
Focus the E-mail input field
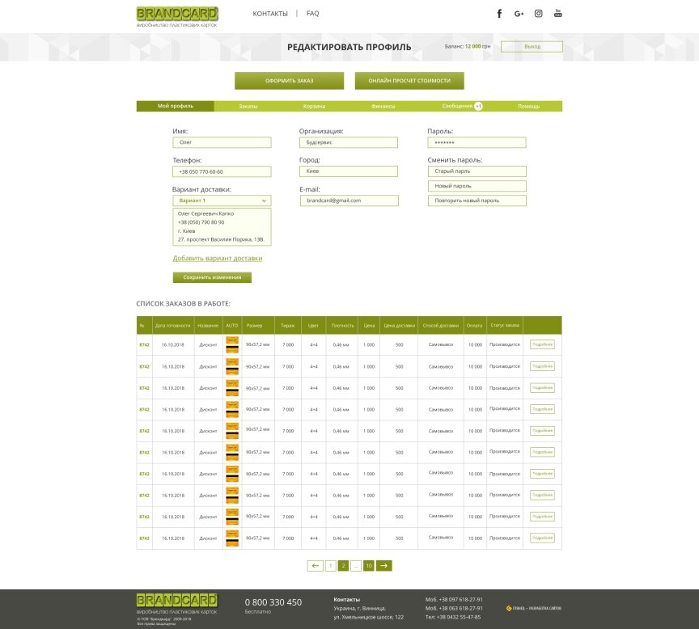tap(349, 201)
